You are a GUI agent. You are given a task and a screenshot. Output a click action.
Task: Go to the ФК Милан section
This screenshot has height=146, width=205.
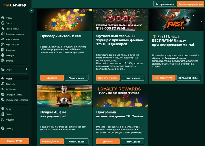pyautogui.click(x=8, y=89)
